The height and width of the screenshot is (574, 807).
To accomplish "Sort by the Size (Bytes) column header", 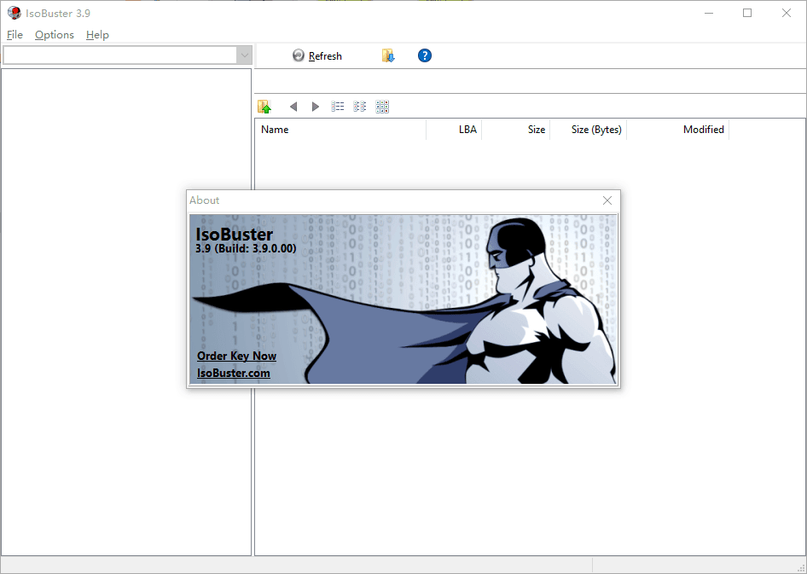I will (x=589, y=130).
